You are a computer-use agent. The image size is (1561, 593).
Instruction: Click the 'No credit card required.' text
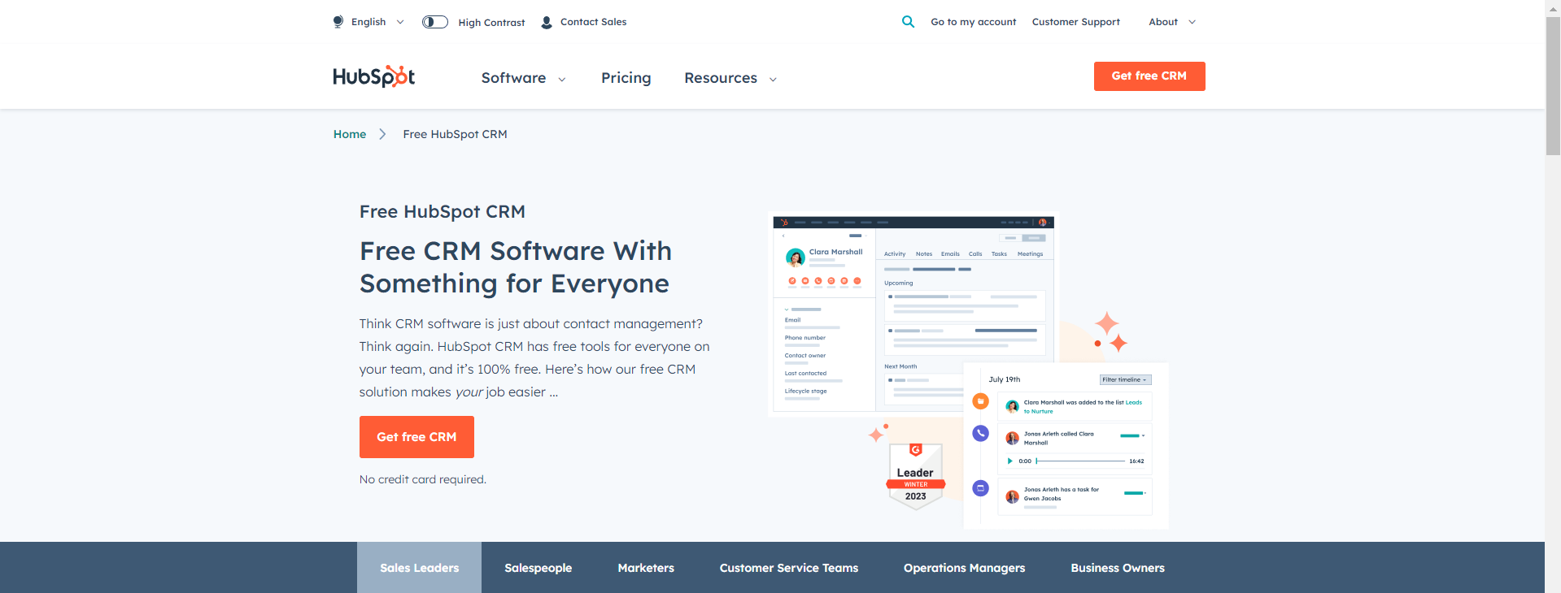[x=422, y=479]
